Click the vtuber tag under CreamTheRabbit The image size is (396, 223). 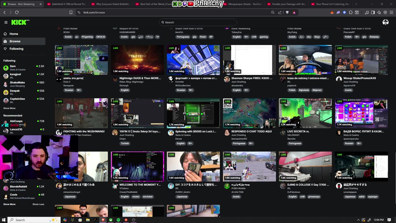136,197
